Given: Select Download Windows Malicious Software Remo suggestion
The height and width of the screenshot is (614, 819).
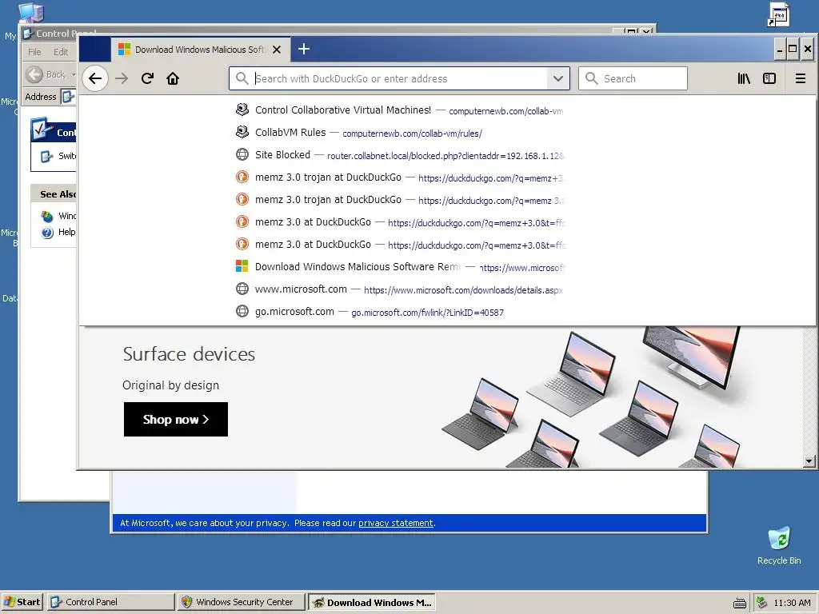Looking at the screenshot, I should click(400, 267).
